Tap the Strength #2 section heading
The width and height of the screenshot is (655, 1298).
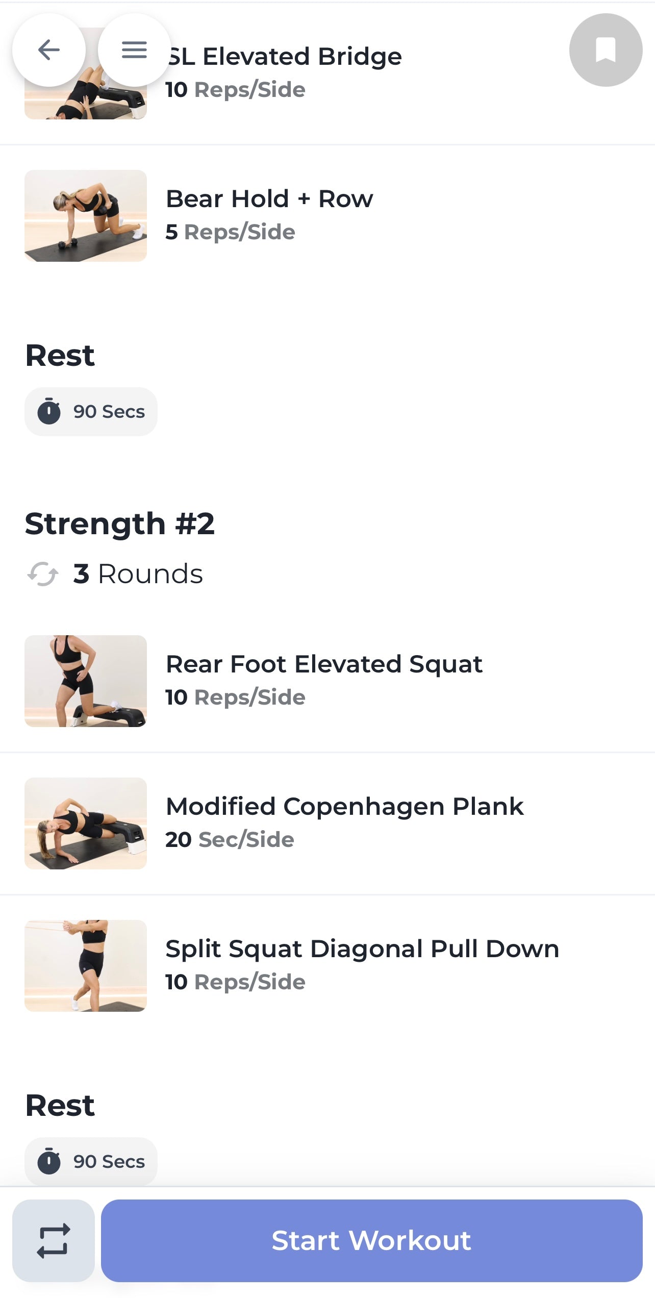tap(120, 524)
